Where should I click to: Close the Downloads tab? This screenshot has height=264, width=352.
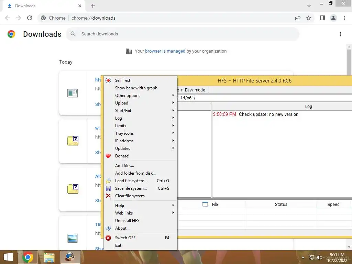pos(80,6)
